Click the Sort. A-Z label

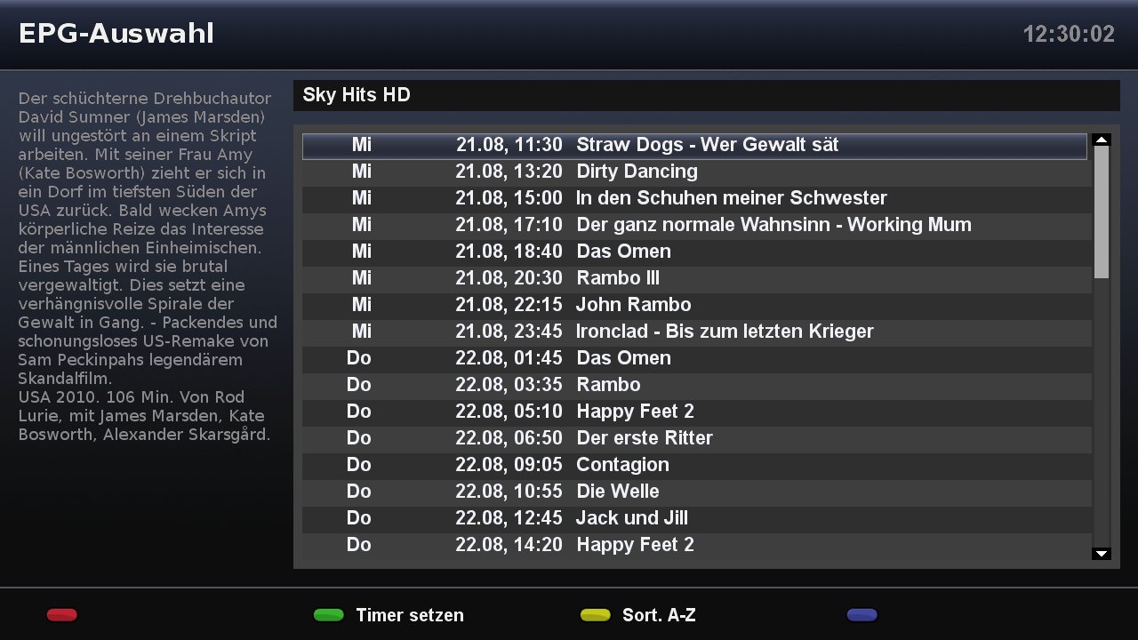pyautogui.click(x=659, y=615)
